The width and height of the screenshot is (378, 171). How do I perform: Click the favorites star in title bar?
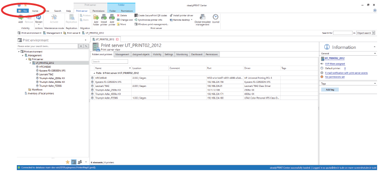coord(25,5)
